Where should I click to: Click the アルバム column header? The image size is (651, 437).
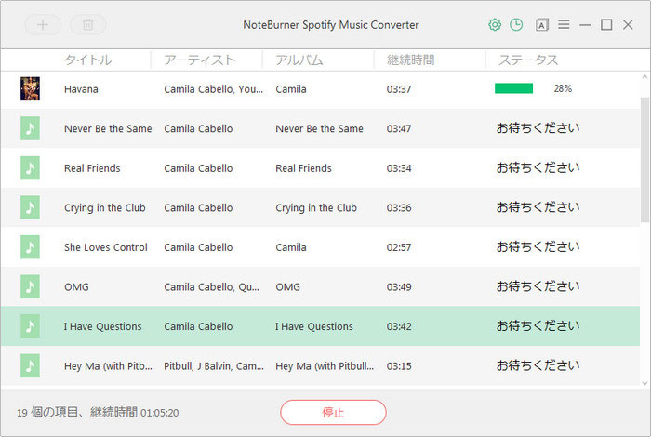click(299, 60)
